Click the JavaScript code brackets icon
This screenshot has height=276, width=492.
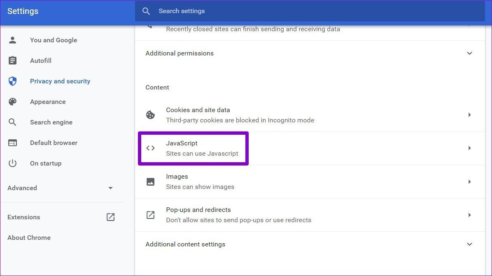tap(151, 148)
